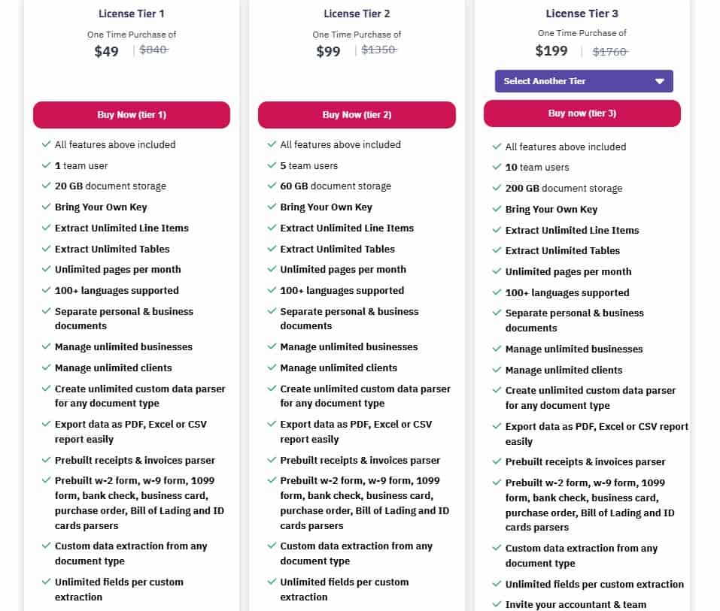The image size is (720, 611).
Task: Click the $199 price in Tier 3
Action: point(551,51)
